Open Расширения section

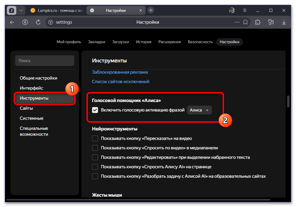tap(170, 42)
